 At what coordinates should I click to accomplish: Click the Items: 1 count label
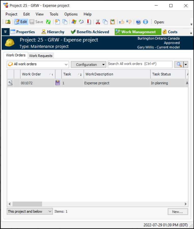(x=61, y=212)
